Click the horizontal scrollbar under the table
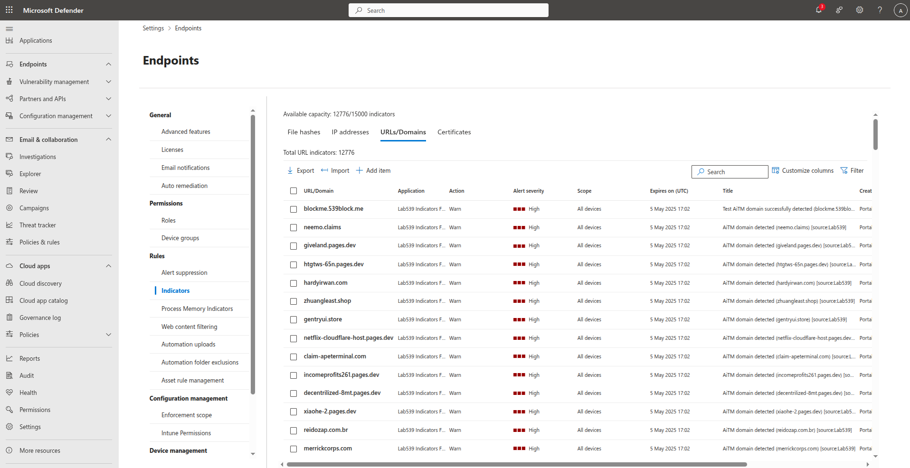 click(517, 464)
